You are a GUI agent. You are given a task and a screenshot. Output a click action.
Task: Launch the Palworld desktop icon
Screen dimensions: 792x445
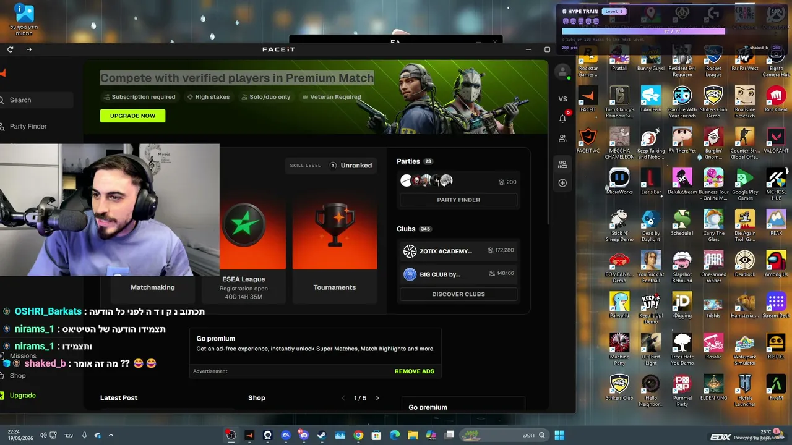(x=619, y=305)
